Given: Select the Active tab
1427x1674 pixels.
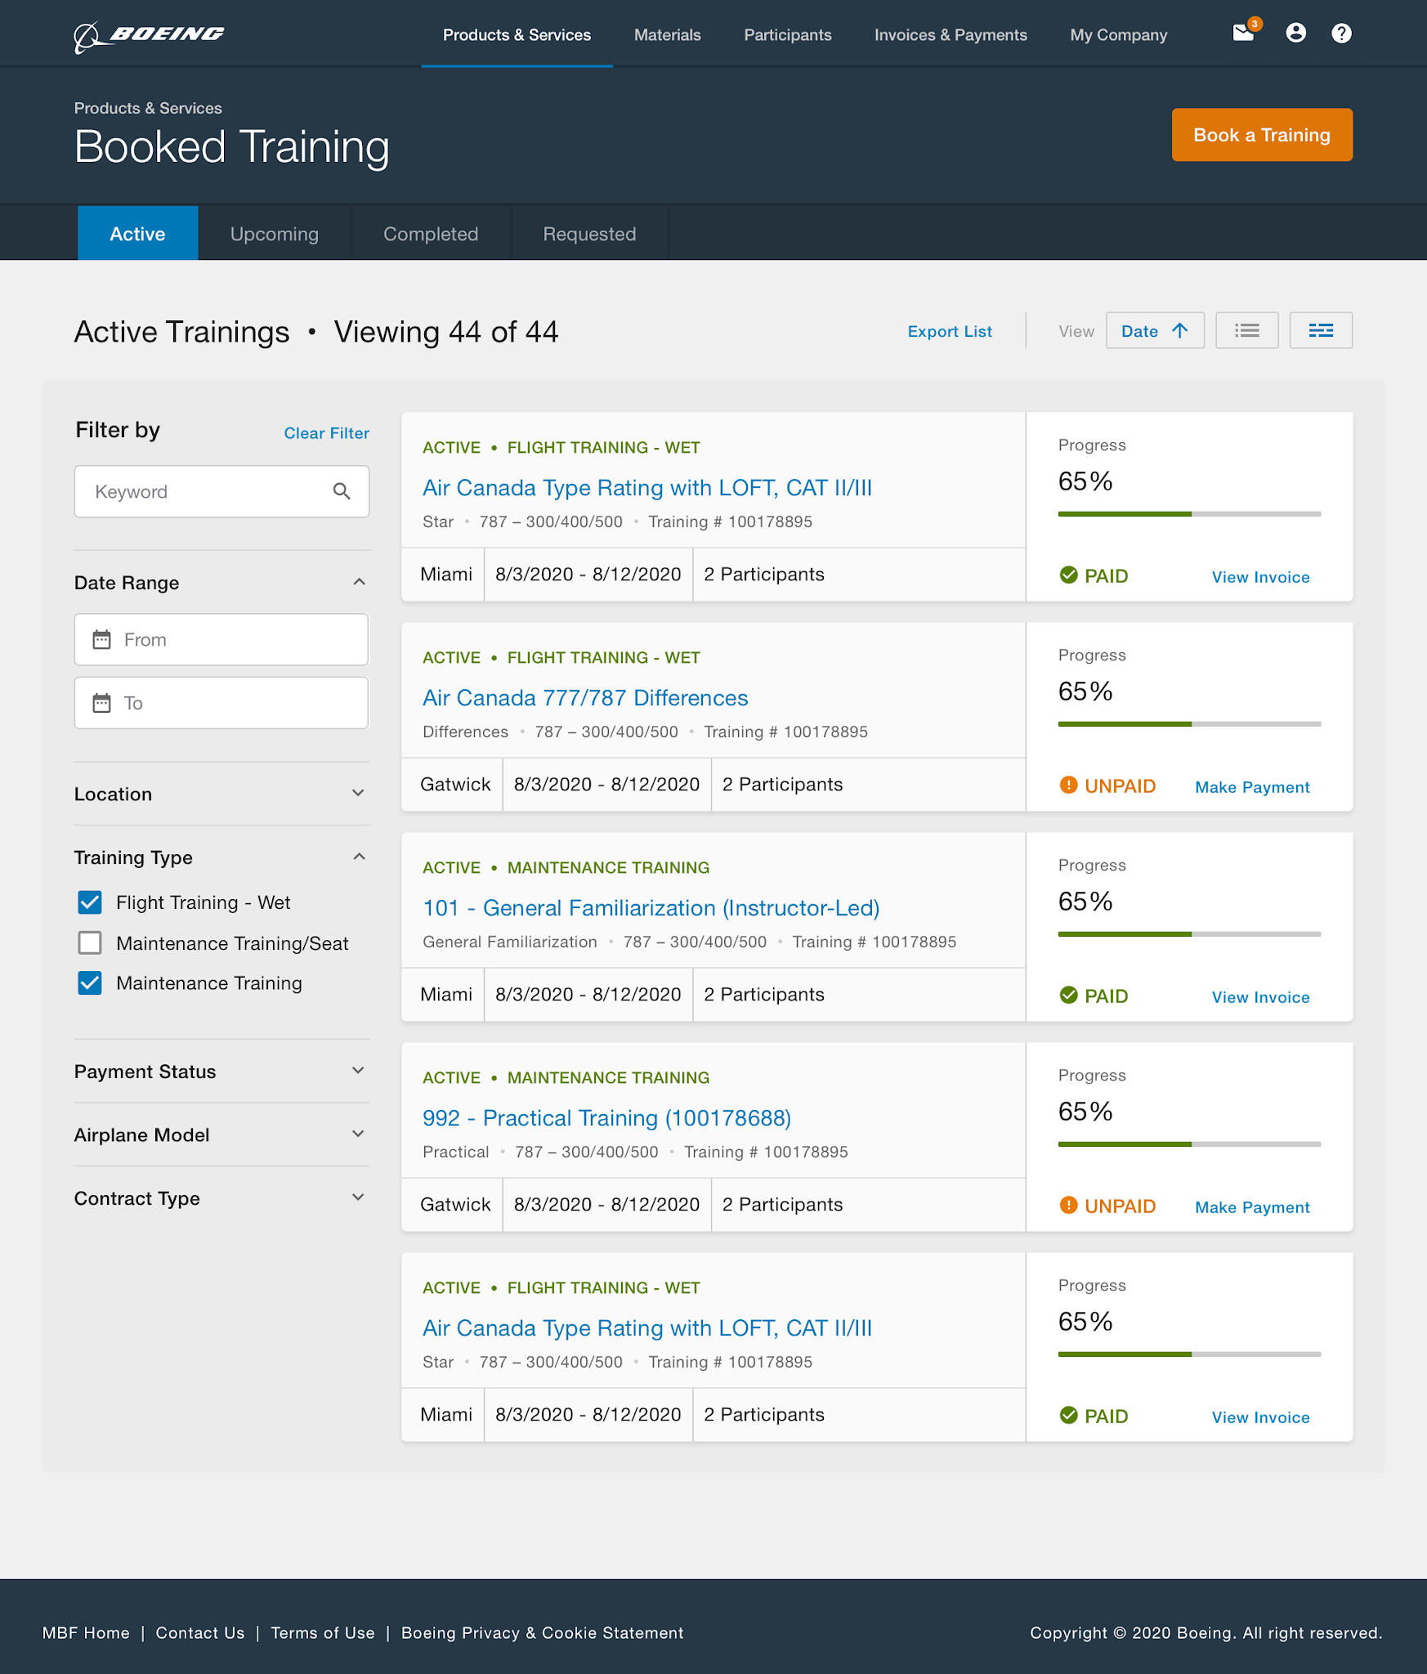Looking at the screenshot, I should [x=137, y=233].
